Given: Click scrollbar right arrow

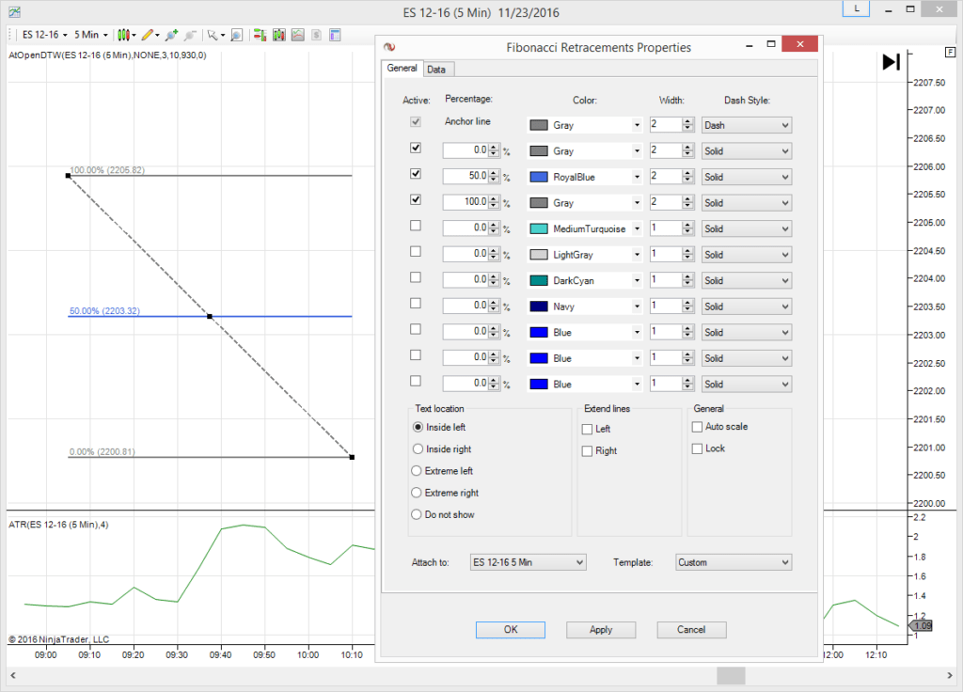Looking at the screenshot, I should point(950,675).
